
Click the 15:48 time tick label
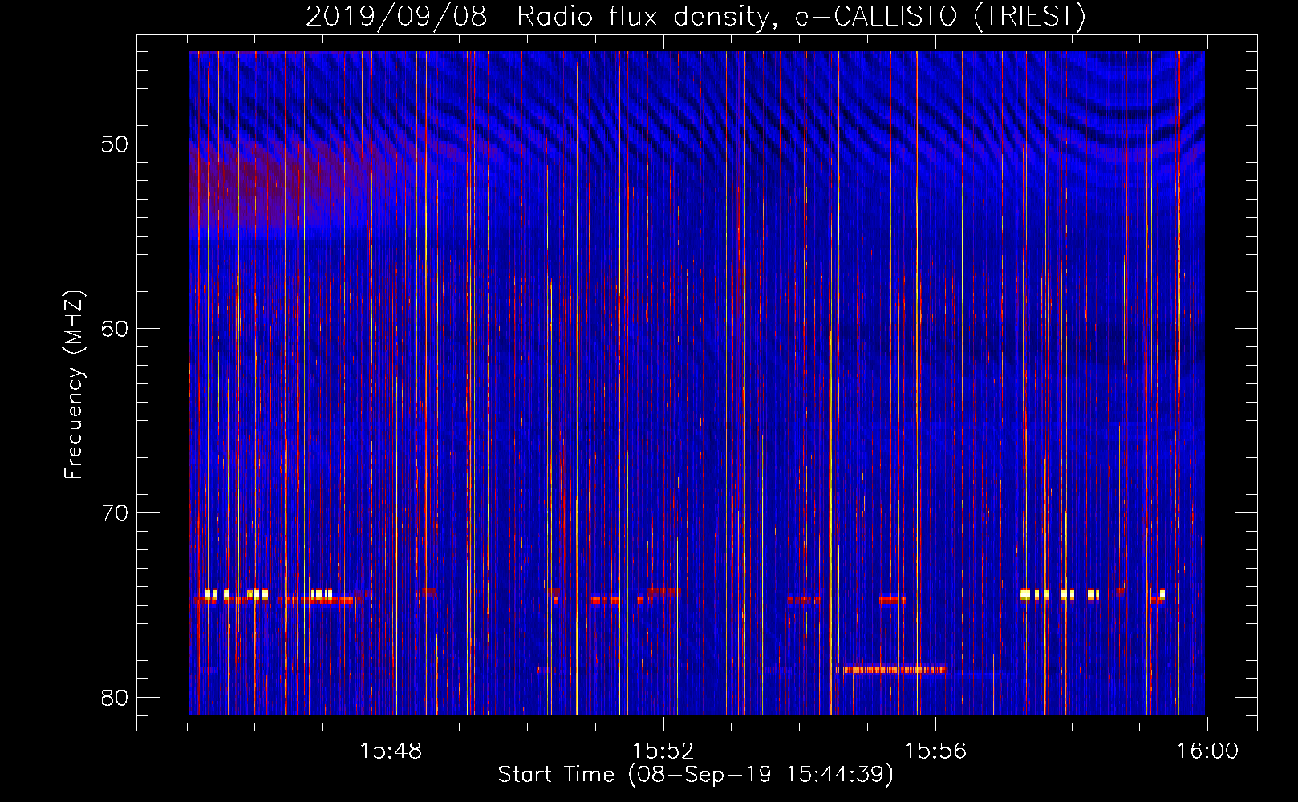[391, 751]
